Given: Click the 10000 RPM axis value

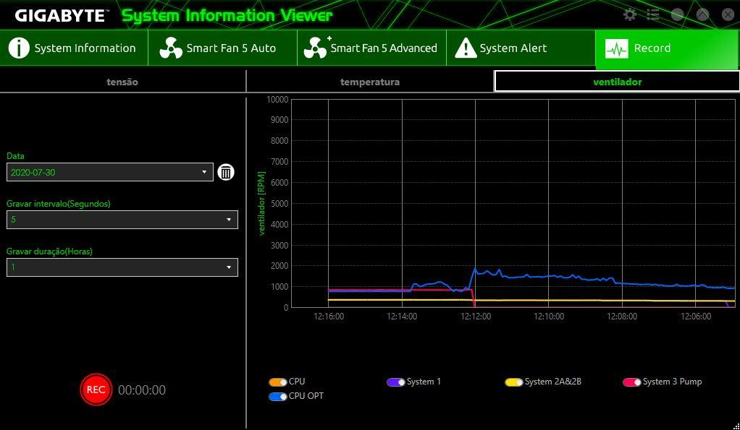Looking at the screenshot, I should tap(277, 100).
